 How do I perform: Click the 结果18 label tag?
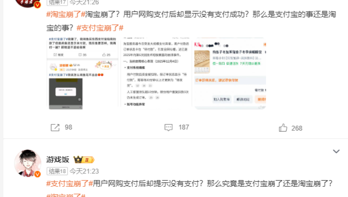[x=57, y=171]
